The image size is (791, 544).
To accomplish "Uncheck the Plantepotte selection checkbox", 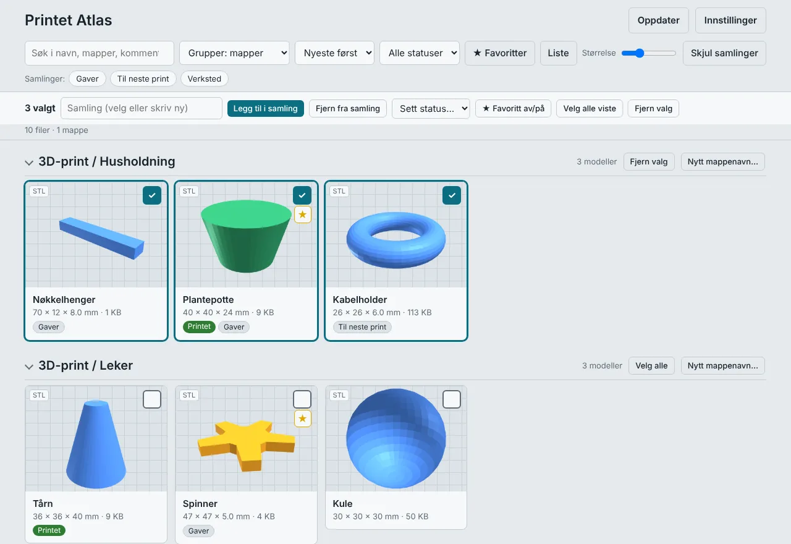I will 302,195.
